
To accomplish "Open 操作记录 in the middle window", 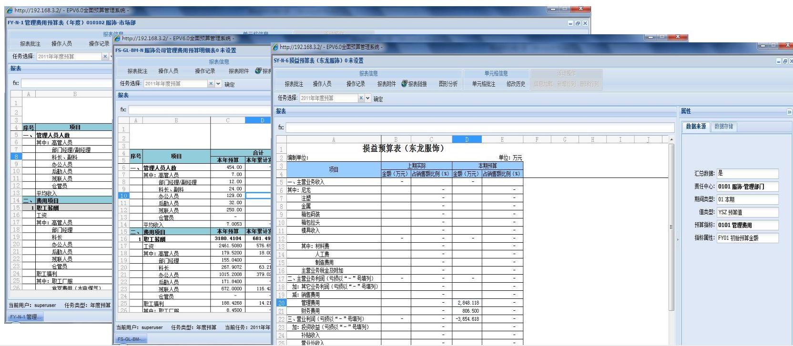I will (205, 71).
